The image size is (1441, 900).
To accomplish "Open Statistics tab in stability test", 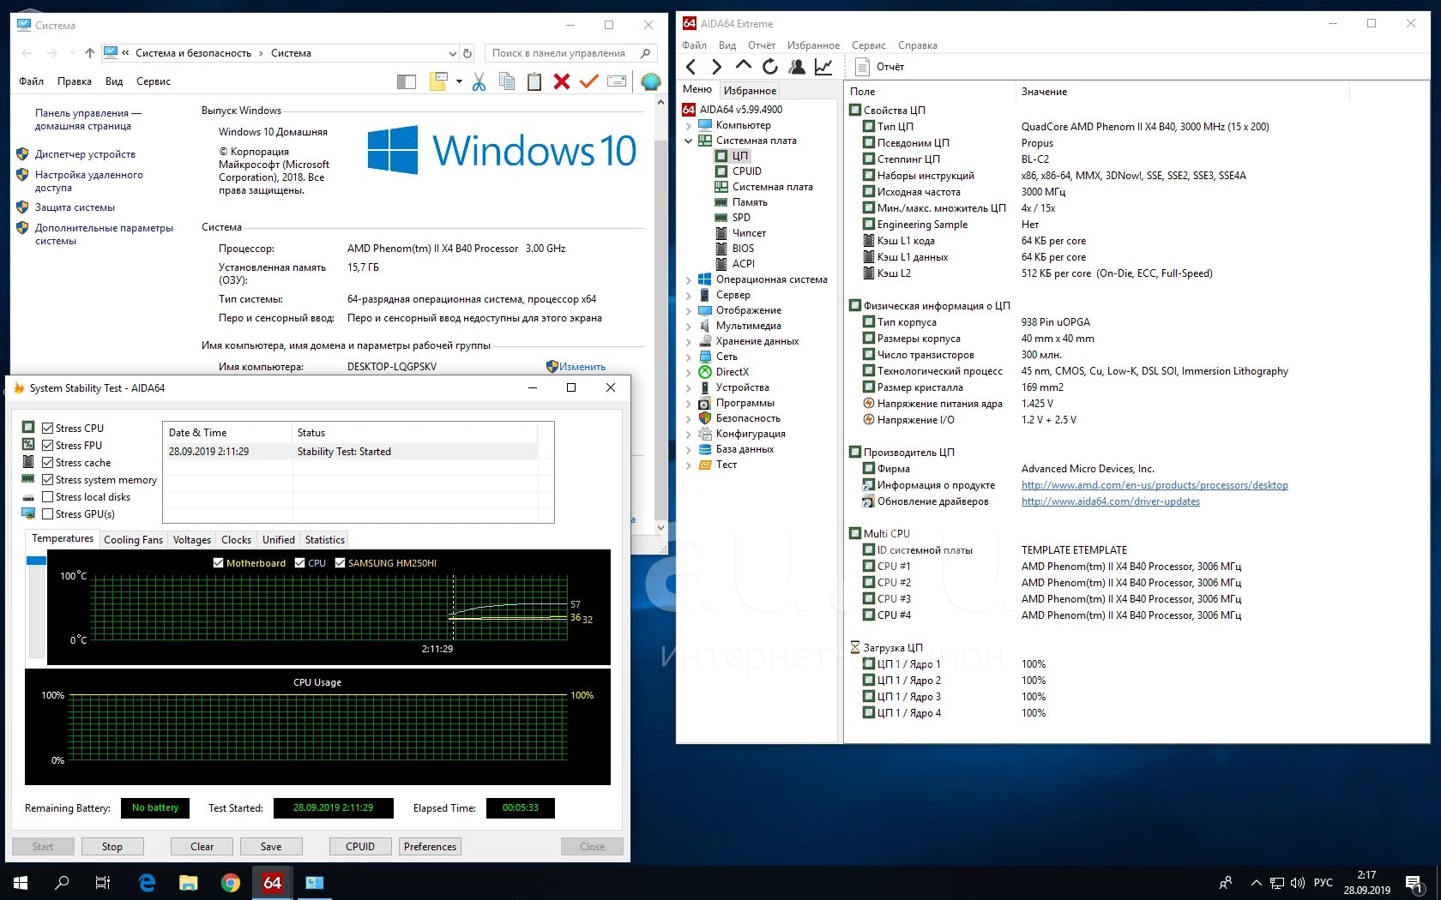I will pos(325,540).
